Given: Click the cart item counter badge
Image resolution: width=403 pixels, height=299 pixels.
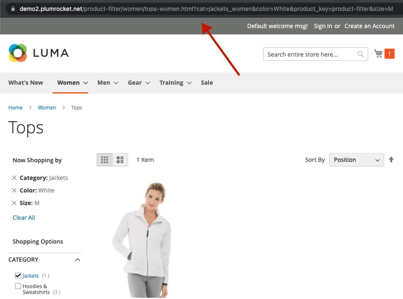Looking at the screenshot, I should tap(390, 54).
